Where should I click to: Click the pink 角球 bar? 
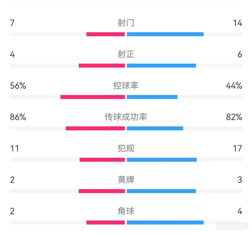tap(106, 223)
